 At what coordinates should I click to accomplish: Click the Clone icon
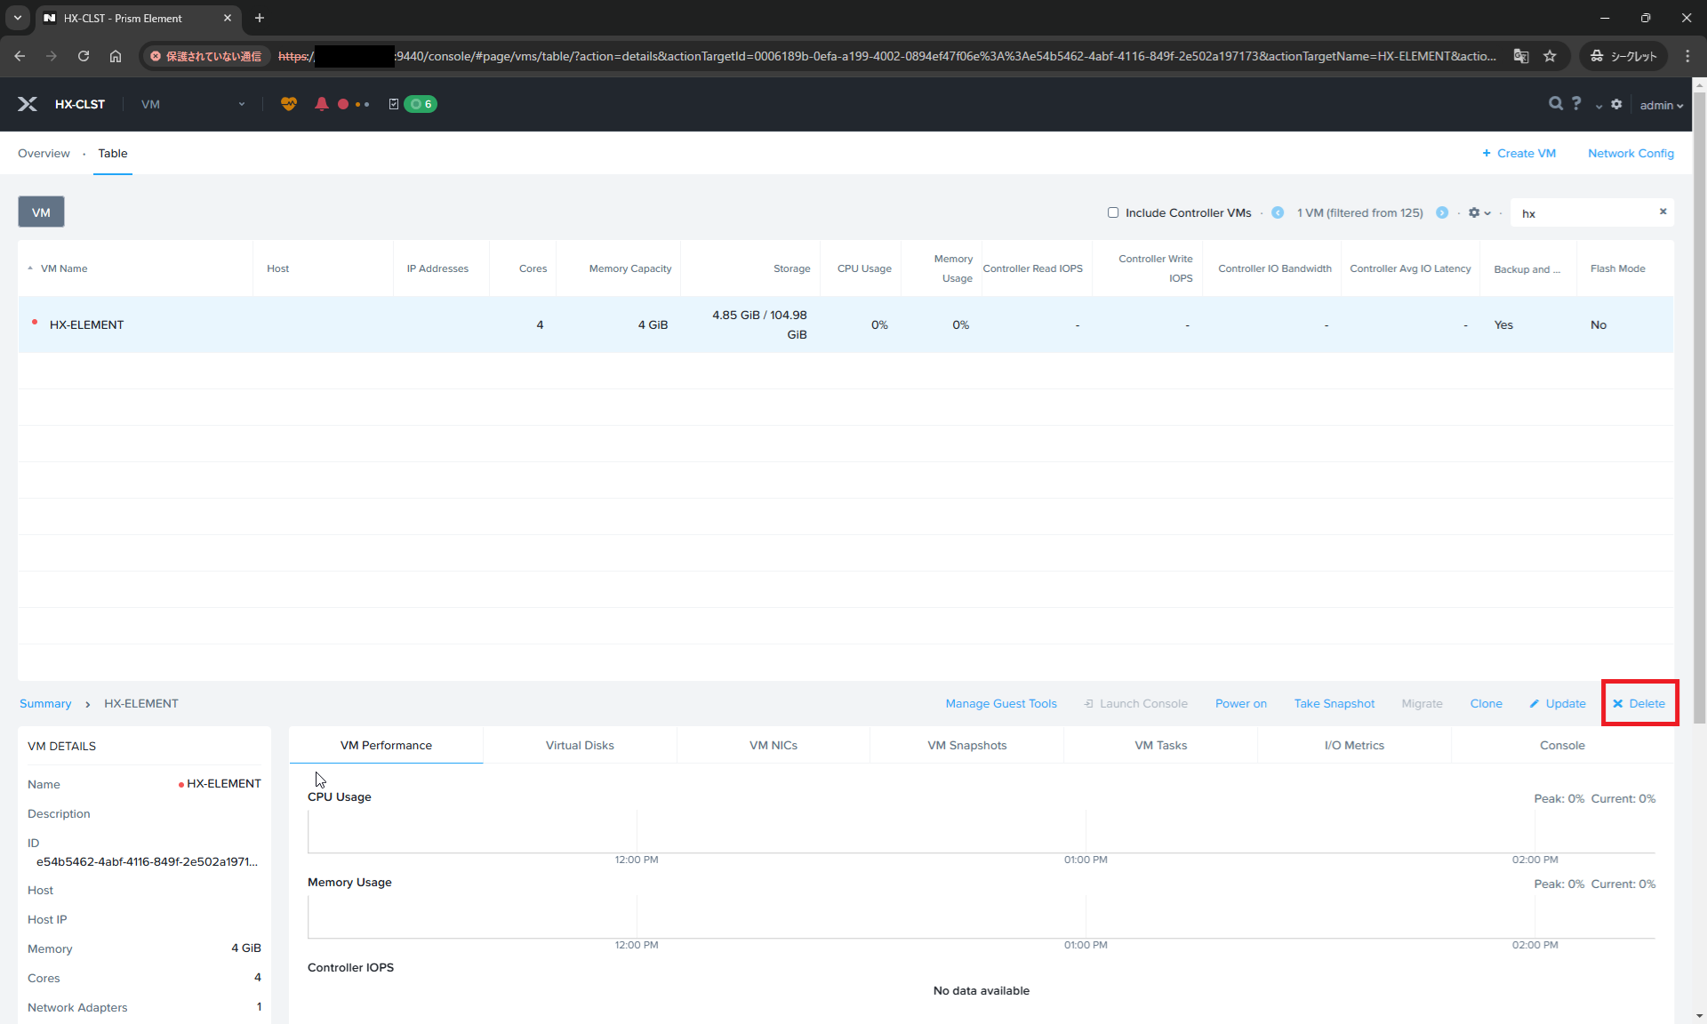pyautogui.click(x=1485, y=703)
